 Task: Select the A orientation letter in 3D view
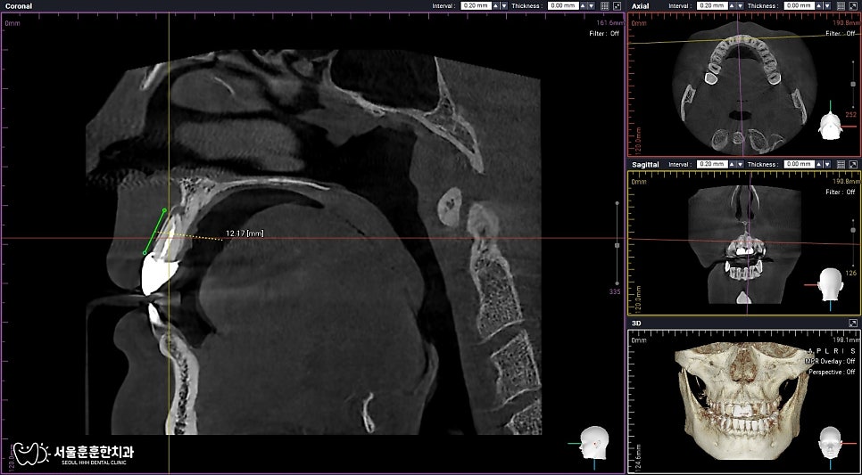[x=809, y=351]
